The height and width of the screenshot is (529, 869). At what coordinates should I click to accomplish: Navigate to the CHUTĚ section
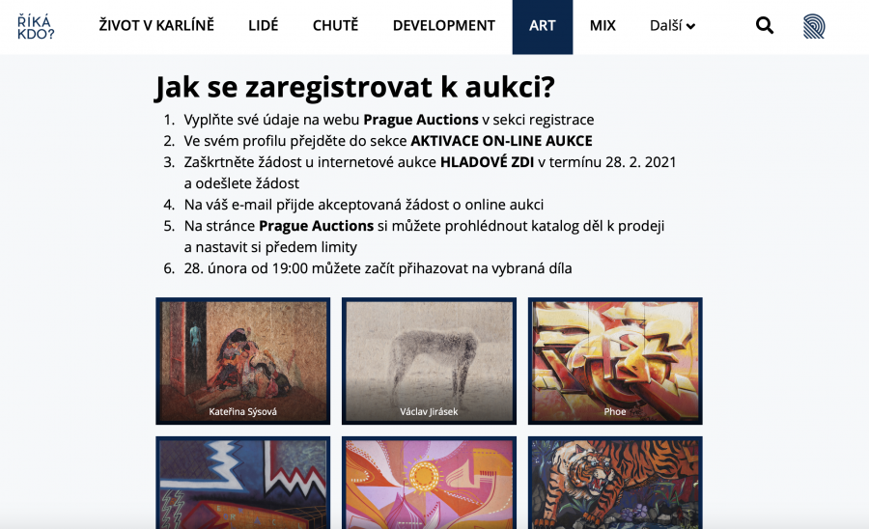(335, 25)
